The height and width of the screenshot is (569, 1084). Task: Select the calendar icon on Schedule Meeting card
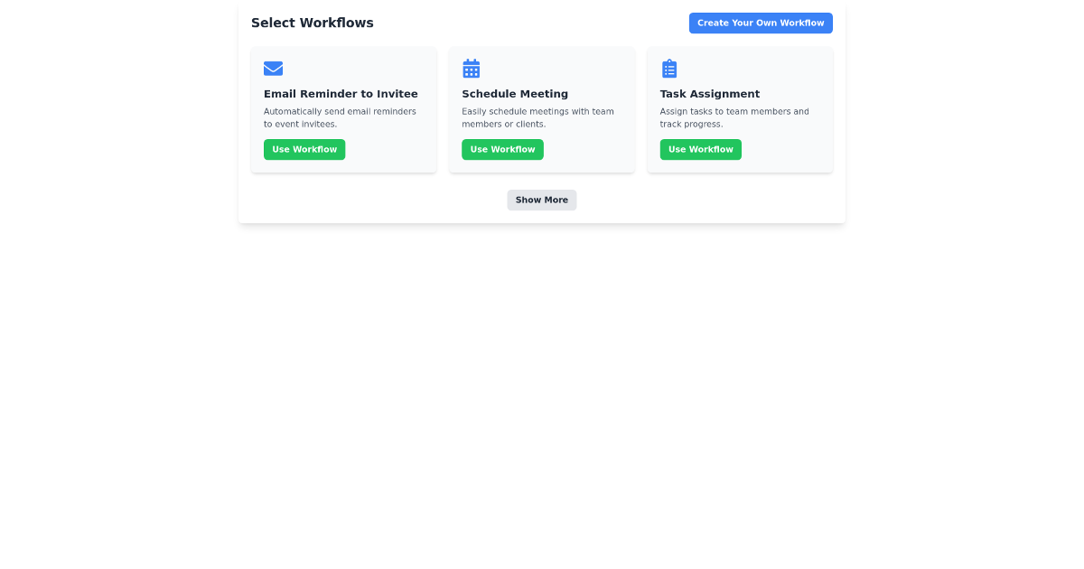click(x=471, y=68)
